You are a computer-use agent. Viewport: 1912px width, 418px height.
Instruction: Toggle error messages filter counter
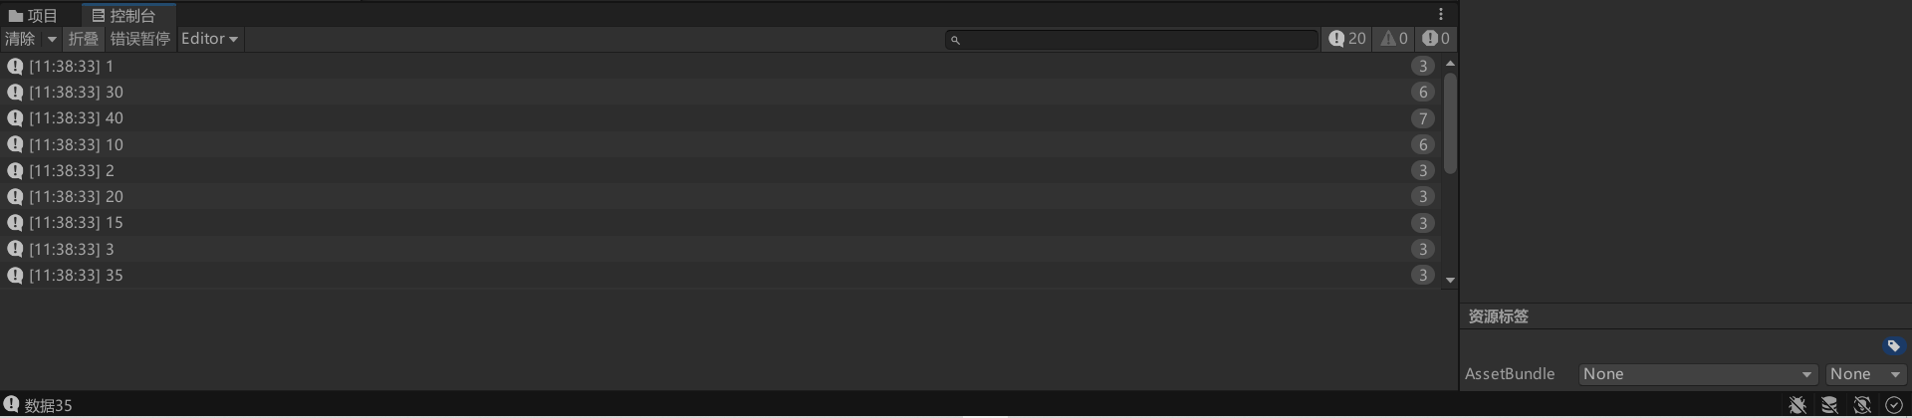[x=1435, y=39]
